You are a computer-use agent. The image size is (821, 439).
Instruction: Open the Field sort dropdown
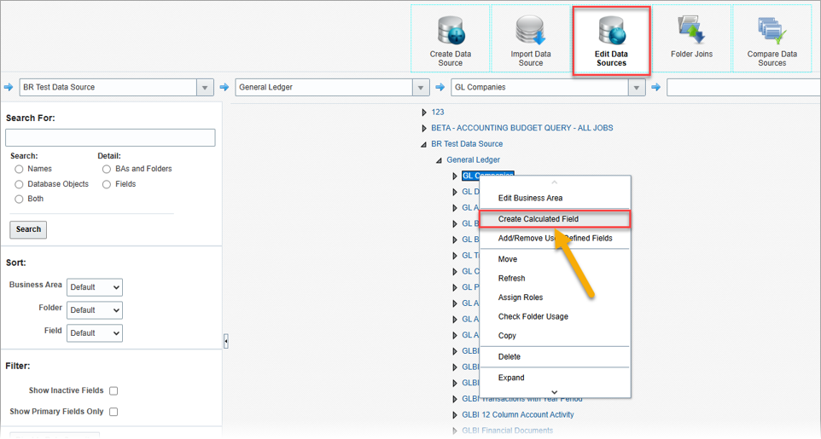95,333
